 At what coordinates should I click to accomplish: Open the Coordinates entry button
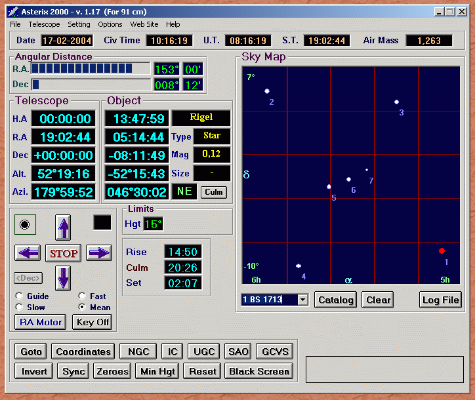point(83,351)
